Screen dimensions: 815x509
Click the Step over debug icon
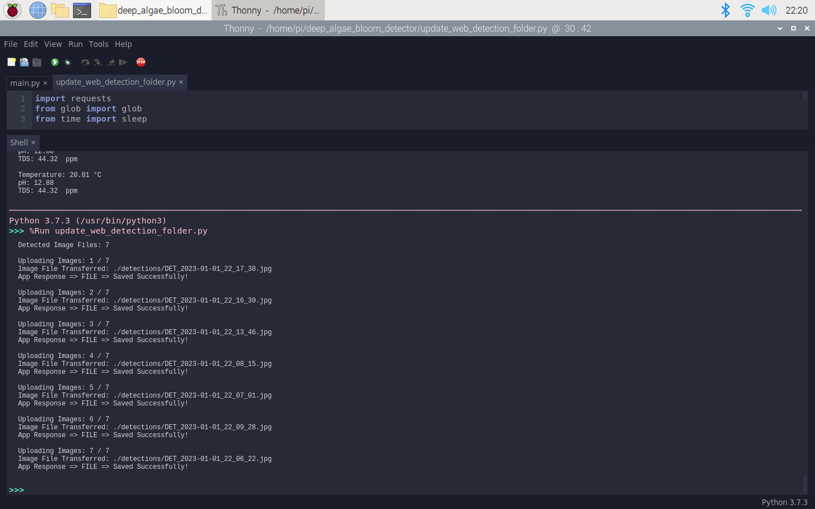click(x=85, y=62)
